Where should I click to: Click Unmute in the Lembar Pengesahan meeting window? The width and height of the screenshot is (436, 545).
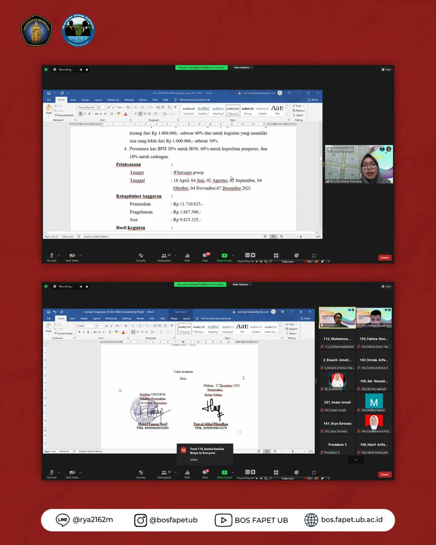pyautogui.click(x=51, y=474)
